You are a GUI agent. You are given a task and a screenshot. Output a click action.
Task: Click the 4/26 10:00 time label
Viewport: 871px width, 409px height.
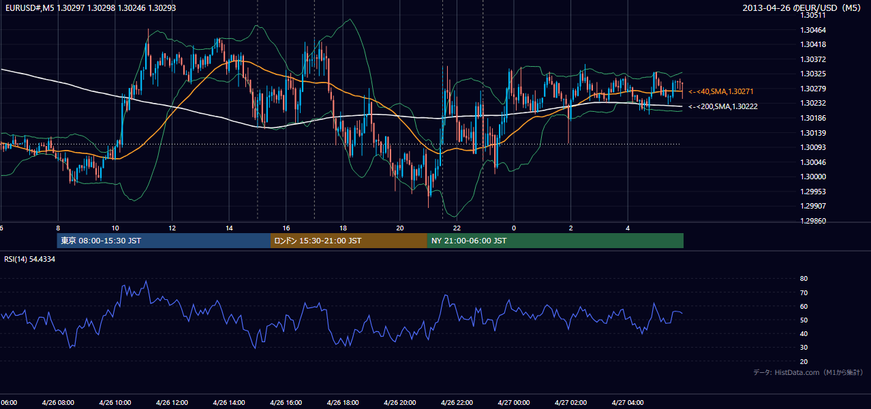pos(115,403)
